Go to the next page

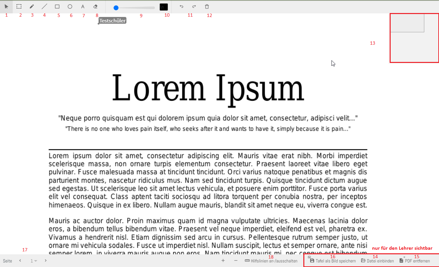pyautogui.click(x=46, y=260)
